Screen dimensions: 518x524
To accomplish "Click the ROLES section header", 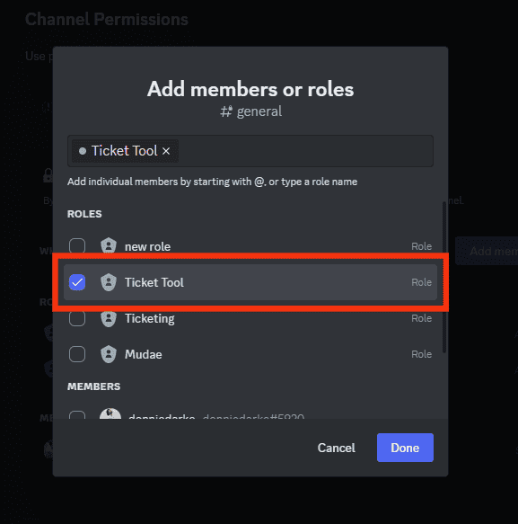I will (84, 214).
